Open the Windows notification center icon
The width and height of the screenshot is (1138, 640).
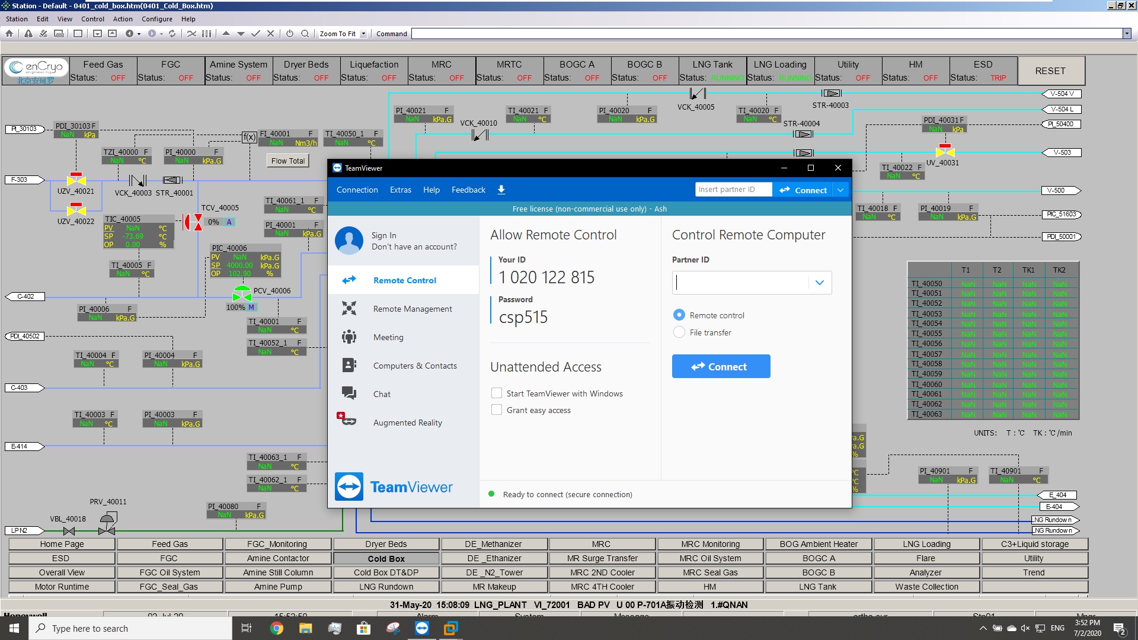[x=1120, y=629]
